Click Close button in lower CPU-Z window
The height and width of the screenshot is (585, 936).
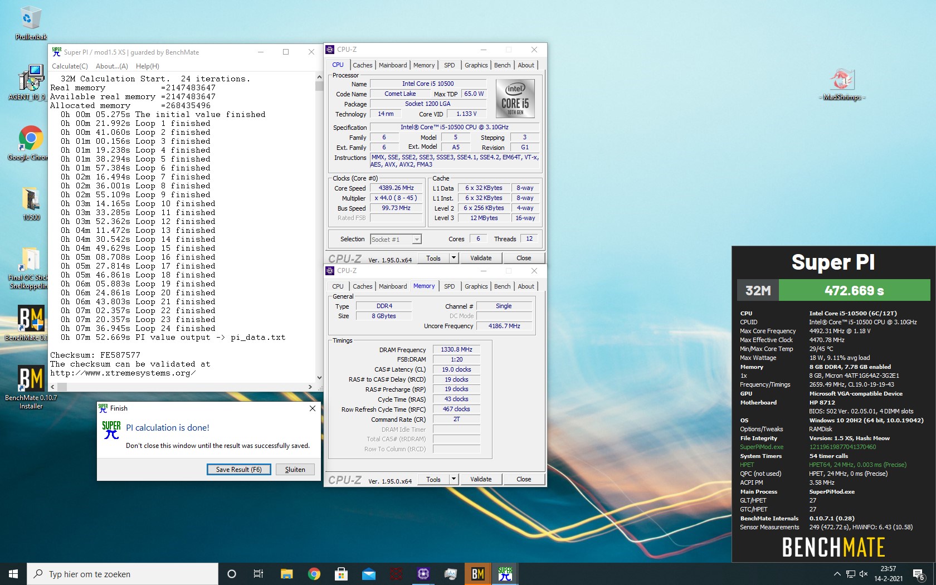(524, 479)
